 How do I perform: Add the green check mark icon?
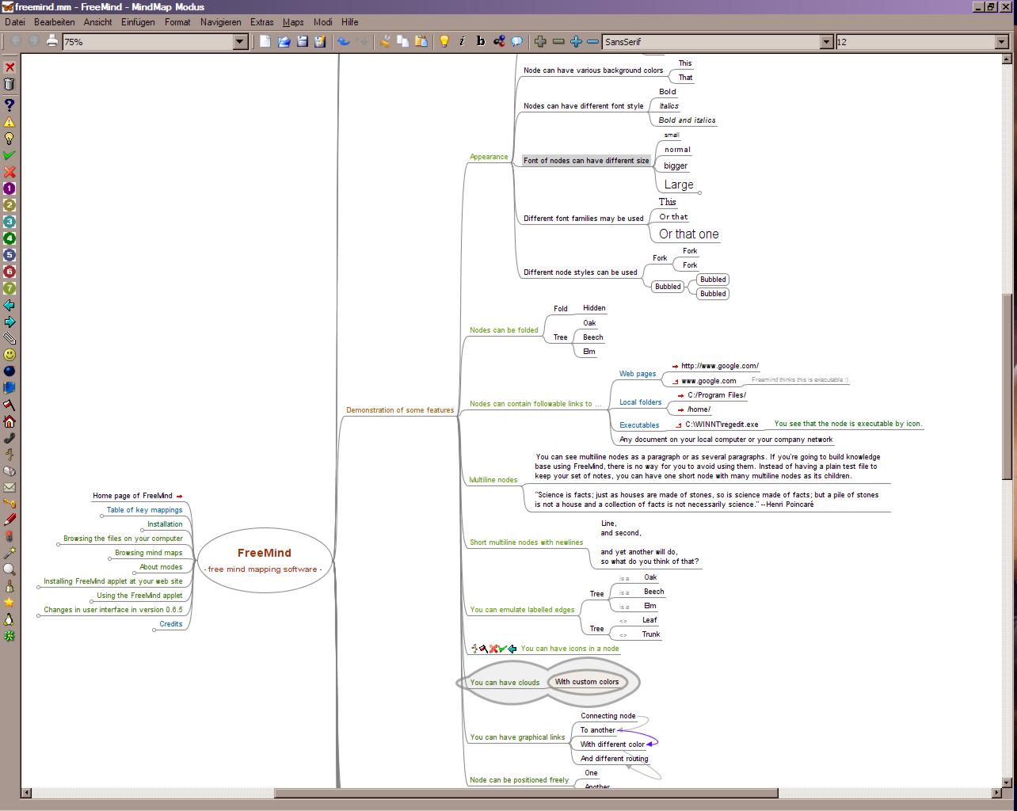[x=10, y=155]
